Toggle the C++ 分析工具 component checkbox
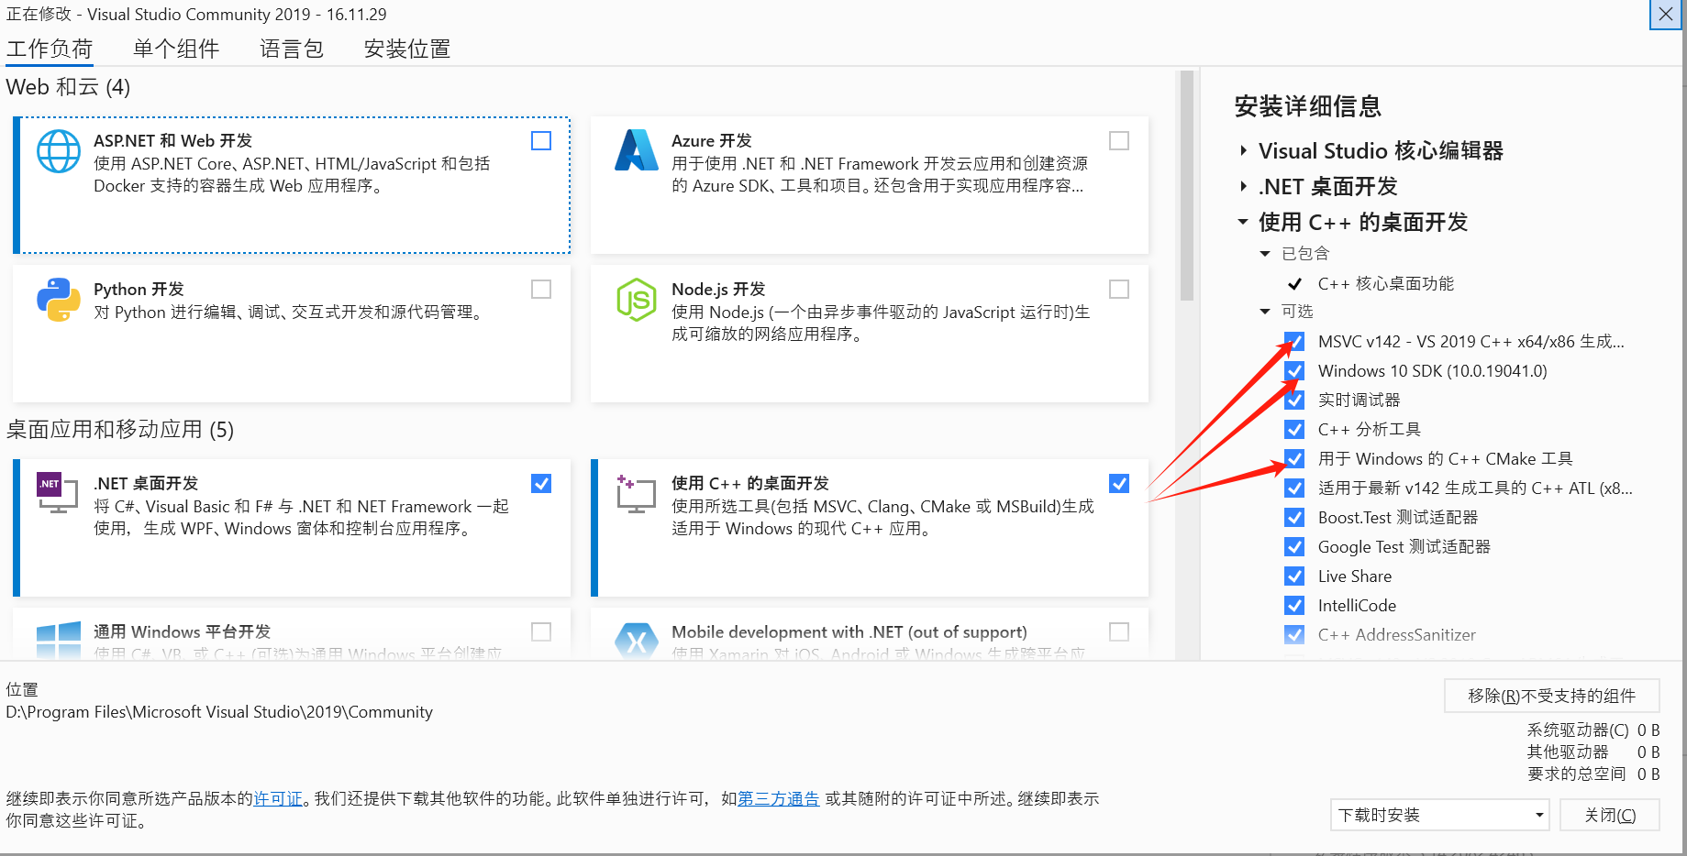1687x856 pixels. coord(1294,430)
